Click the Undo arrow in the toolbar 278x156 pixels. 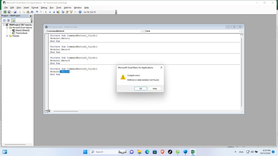37,12
